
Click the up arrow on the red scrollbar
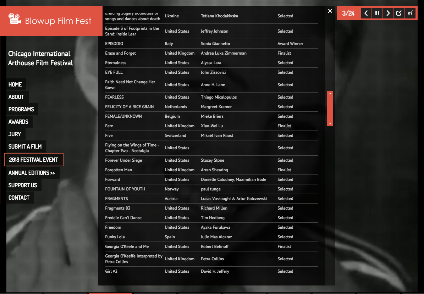(x=330, y=94)
